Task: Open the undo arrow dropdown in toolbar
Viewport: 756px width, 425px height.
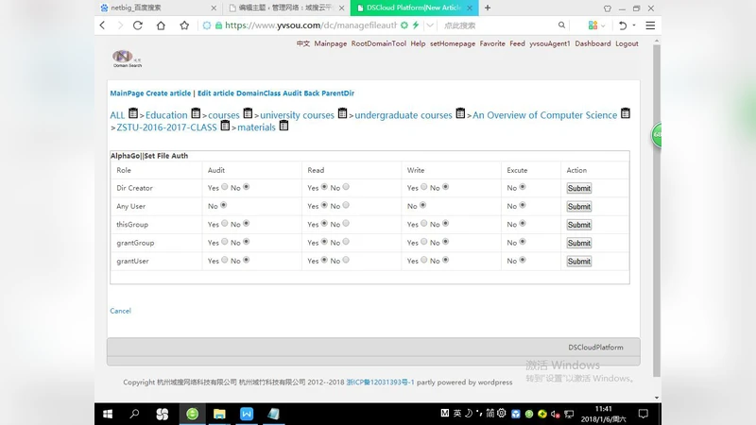Action: [x=633, y=25]
